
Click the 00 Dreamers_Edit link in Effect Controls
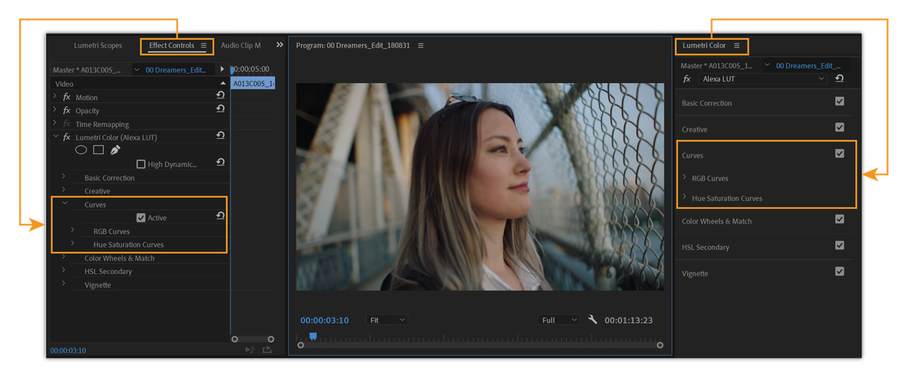point(175,70)
